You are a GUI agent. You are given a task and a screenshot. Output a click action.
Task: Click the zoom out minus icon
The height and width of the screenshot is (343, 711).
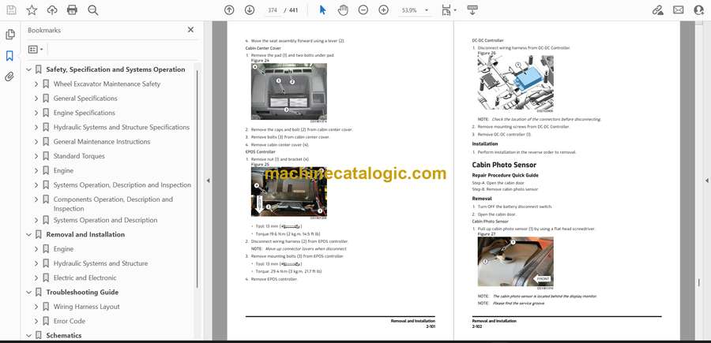click(x=363, y=10)
